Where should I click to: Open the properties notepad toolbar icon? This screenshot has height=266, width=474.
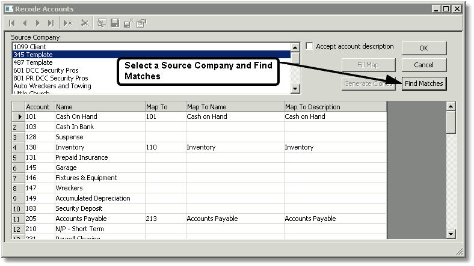point(141,23)
